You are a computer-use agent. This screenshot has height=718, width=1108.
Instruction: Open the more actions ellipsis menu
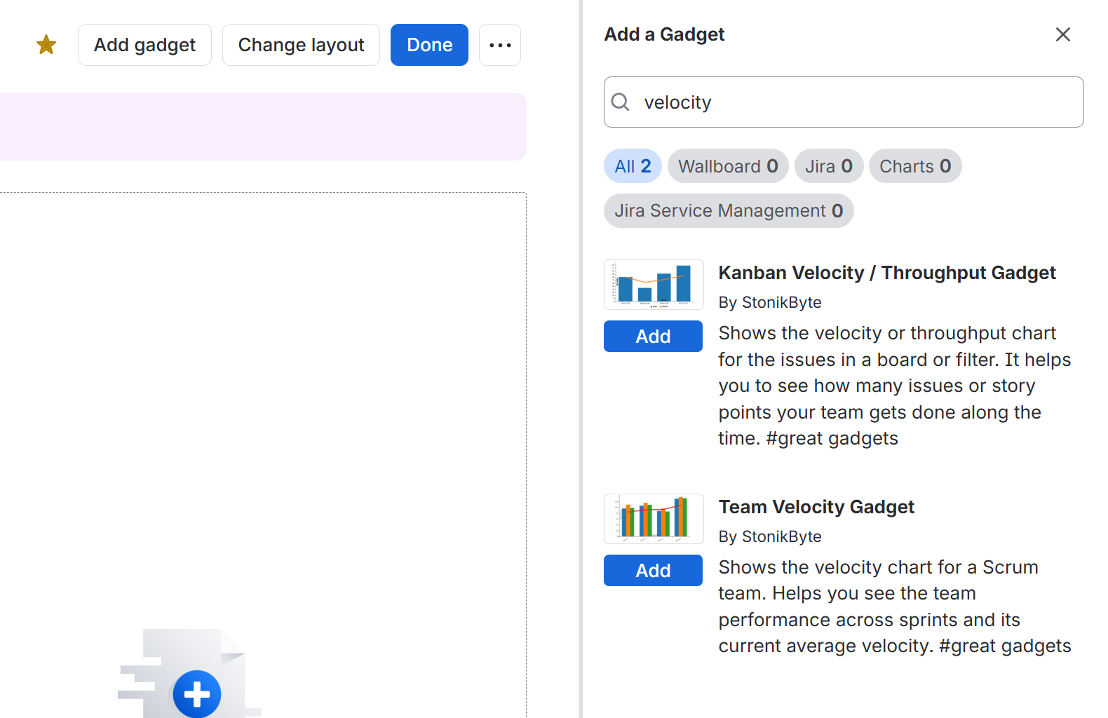[500, 45]
